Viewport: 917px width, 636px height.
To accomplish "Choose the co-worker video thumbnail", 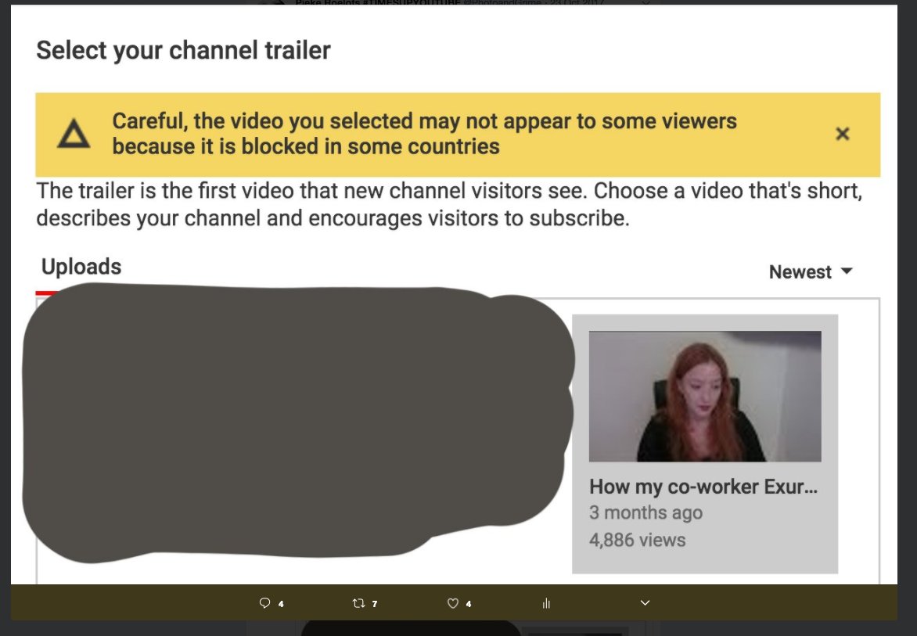I will (x=705, y=397).
